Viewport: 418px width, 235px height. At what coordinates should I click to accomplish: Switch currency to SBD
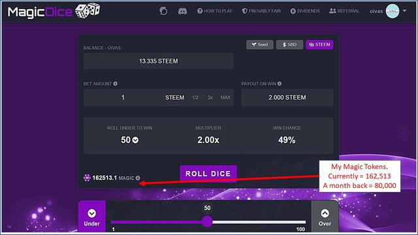[289, 44]
